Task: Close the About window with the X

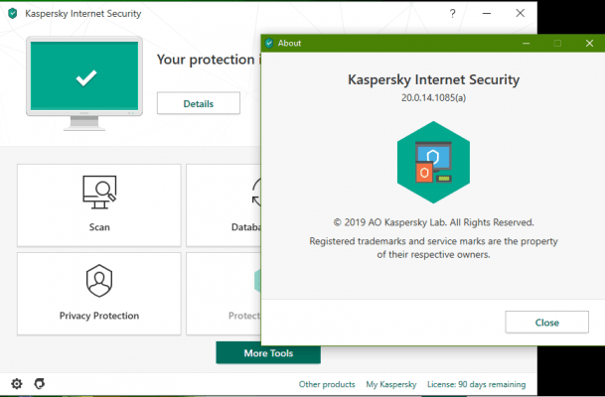Action: pos(587,44)
